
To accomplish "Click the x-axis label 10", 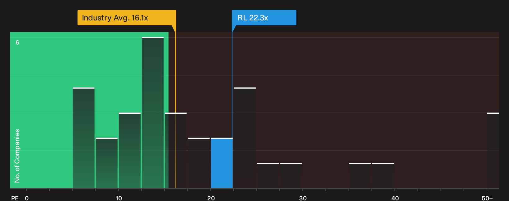I will tap(119, 198).
